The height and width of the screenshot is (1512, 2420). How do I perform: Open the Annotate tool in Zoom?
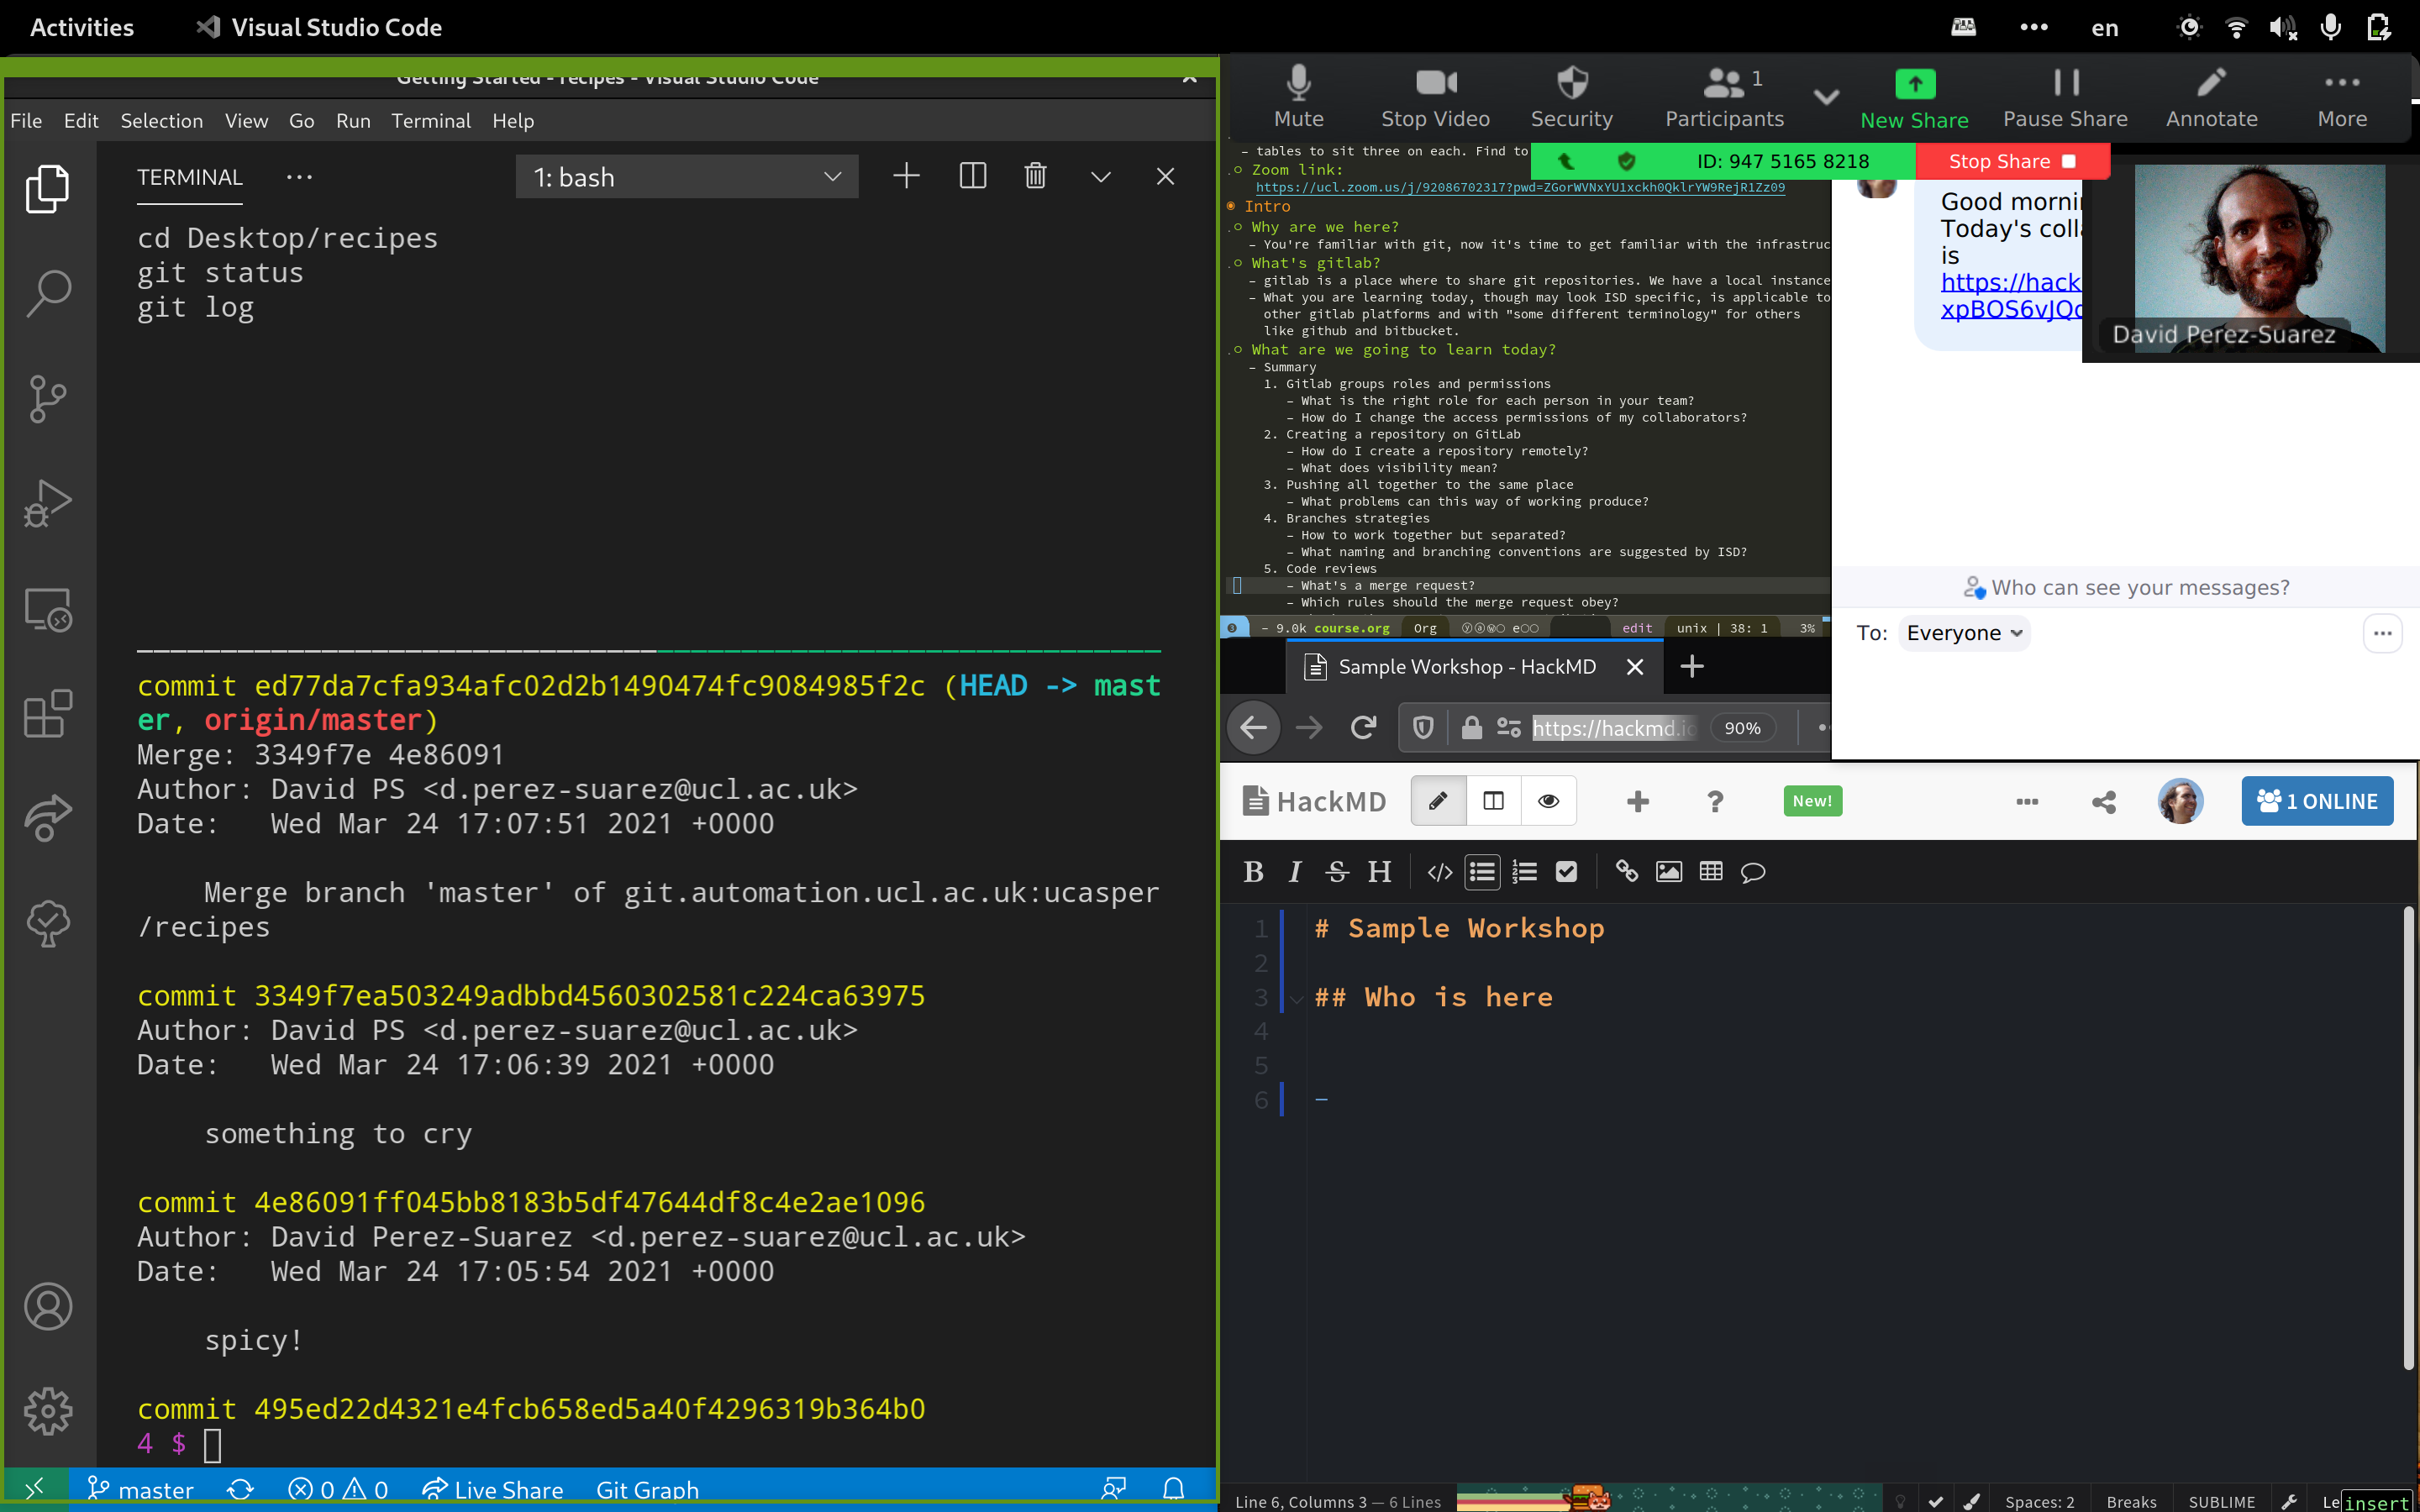coord(2211,97)
